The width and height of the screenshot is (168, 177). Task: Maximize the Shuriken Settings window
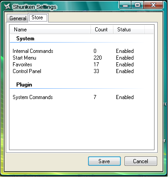coord(137,5)
